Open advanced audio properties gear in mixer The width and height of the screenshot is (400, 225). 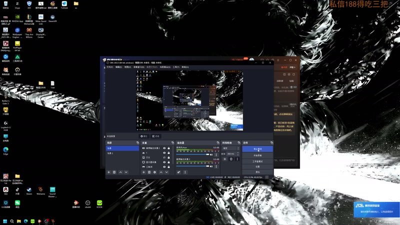[178, 172]
